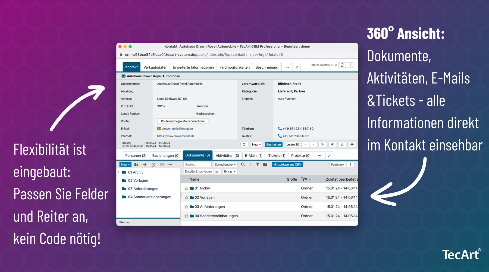The image size is (489, 272).
Task: Click the download icon in the documents toolbar
Action: click(162, 165)
